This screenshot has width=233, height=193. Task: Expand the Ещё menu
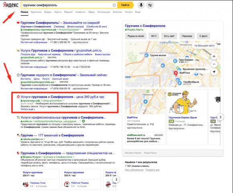click(x=138, y=12)
